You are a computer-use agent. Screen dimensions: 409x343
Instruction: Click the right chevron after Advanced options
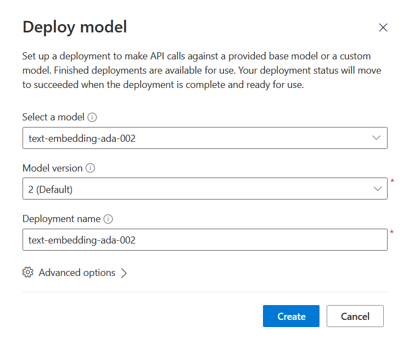pyautogui.click(x=124, y=273)
